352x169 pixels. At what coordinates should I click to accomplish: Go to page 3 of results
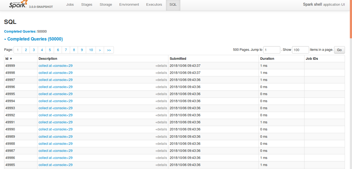34,50
